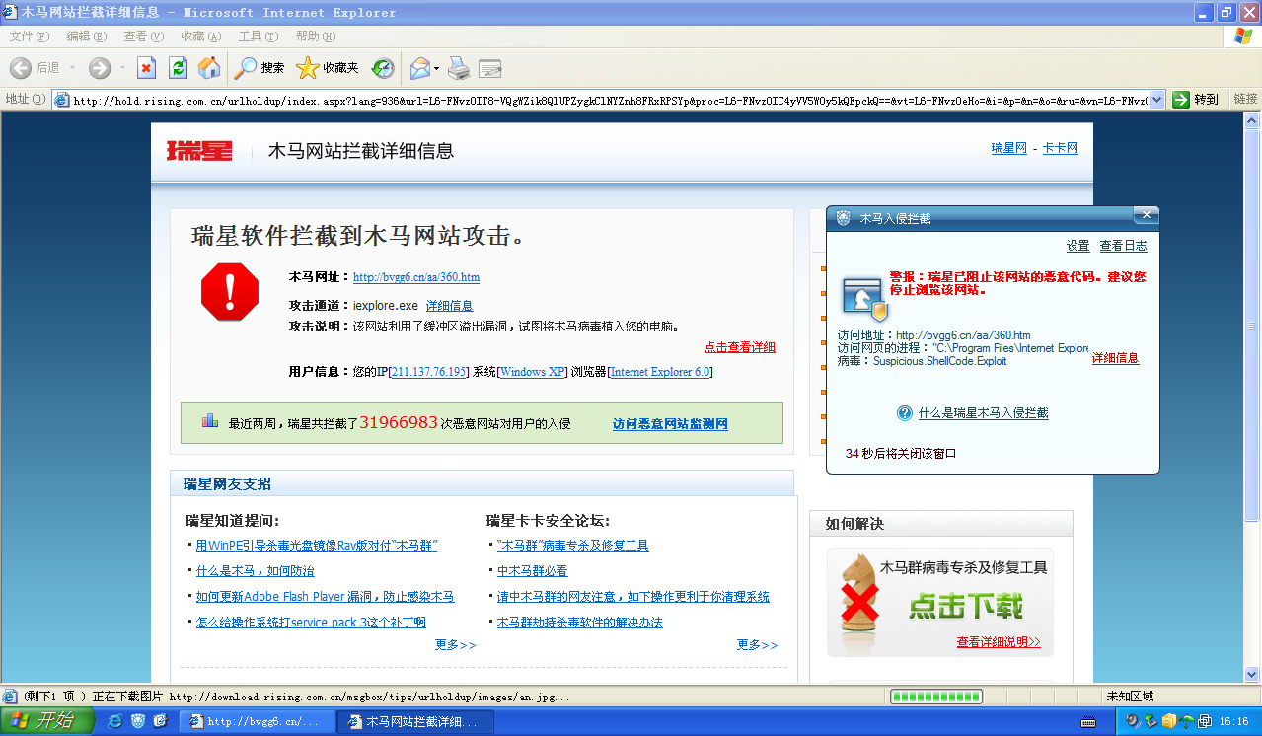Open the 查看(V) menu
Image resolution: width=1262 pixels, height=736 pixels.
(144, 37)
